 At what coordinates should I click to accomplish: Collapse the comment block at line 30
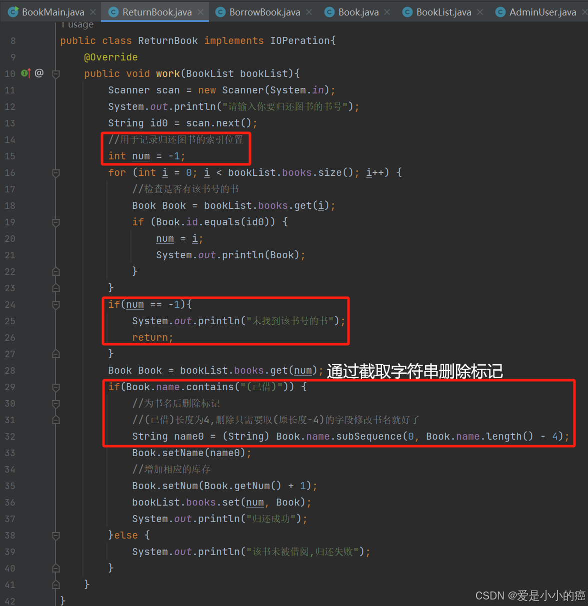pyautogui.click(x=56, y=404)
